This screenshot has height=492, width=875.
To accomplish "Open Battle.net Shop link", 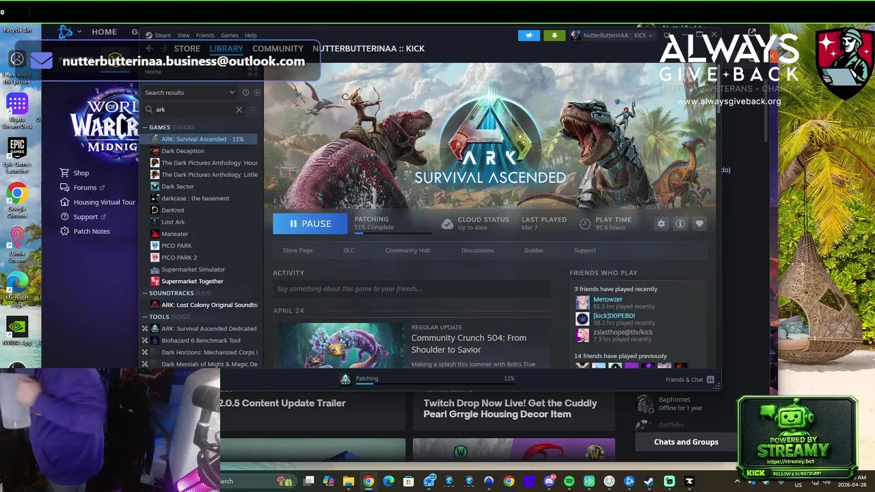I will click(x=75, y=173).
